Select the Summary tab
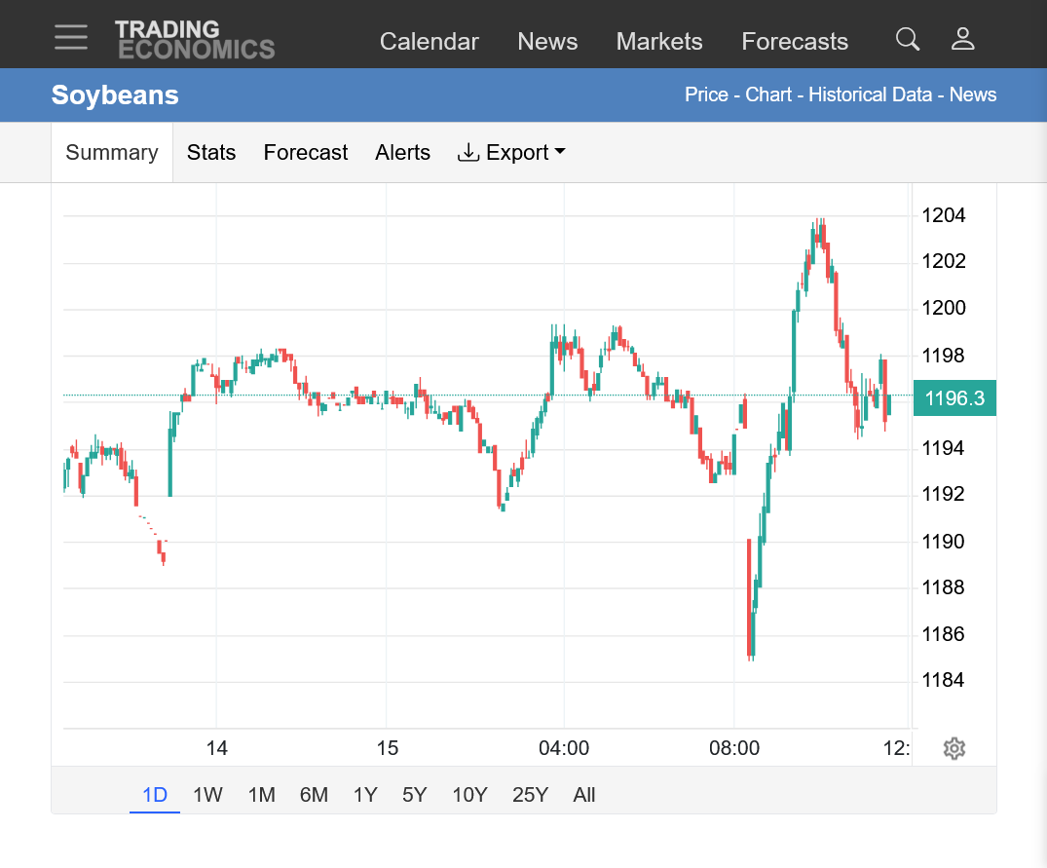This screenshot has width=1047, height=868. [112, 152]
